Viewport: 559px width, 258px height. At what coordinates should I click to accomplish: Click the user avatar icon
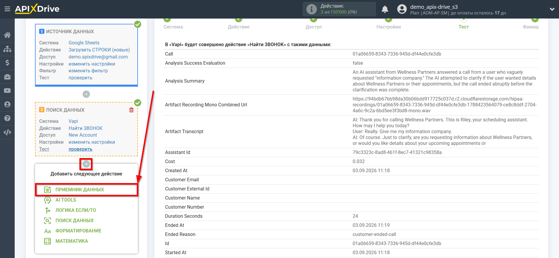(x=402, y=9)
